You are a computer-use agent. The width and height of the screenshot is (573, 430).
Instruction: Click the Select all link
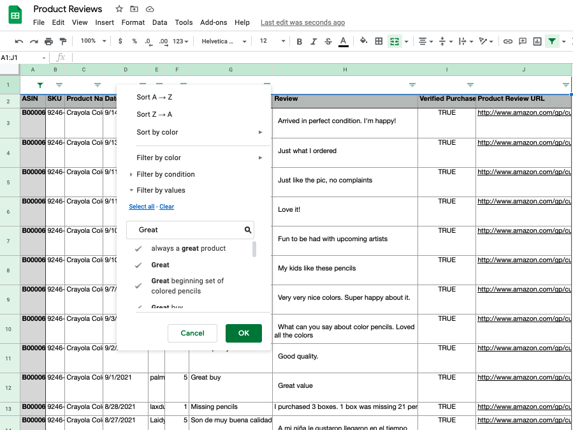pyautogui.click(x=141, y=207)
